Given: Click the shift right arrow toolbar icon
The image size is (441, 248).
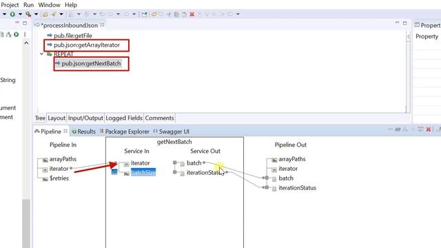Looking at the screenshot, I should tap(230, 14).
